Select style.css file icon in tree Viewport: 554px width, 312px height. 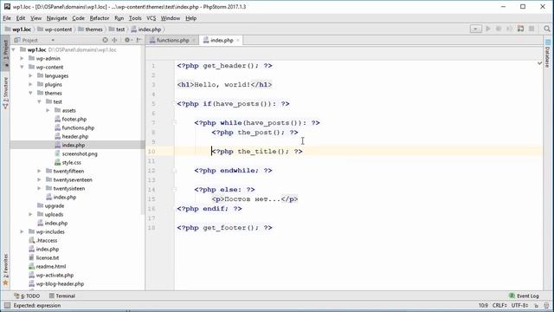pyautogui.click(x=58, y=162)
